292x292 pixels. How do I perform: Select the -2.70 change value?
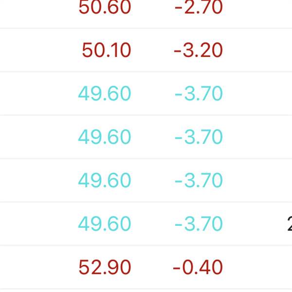(199, 7)
